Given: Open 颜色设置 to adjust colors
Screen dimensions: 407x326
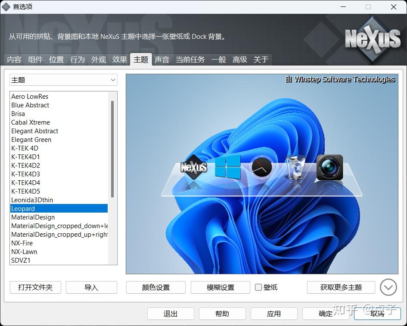Looking at the screenshot, I should point(155,287).
